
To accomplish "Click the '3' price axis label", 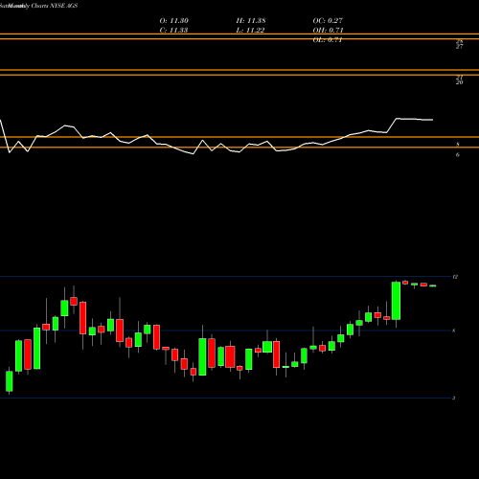I will point(454,399).
